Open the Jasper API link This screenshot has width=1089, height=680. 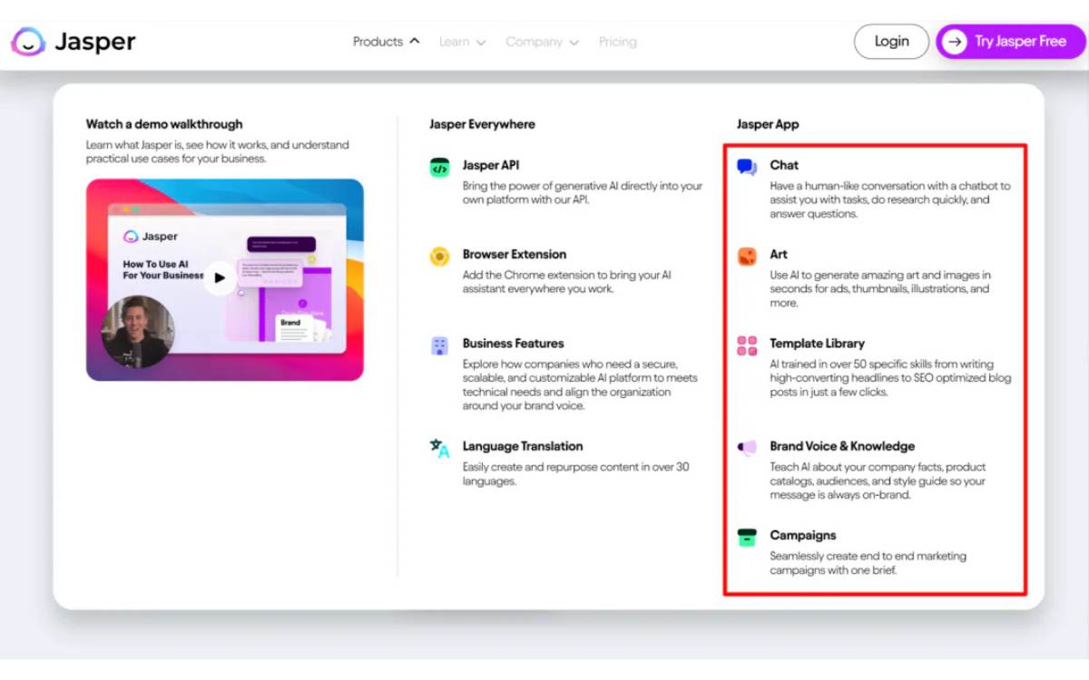click(x=491, y=165)
